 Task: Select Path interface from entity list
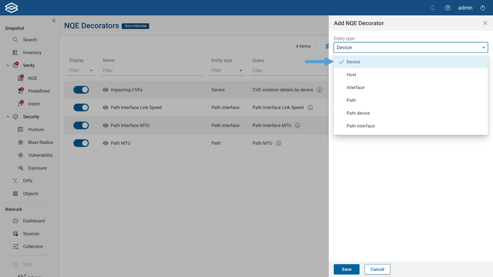[361, 126]
